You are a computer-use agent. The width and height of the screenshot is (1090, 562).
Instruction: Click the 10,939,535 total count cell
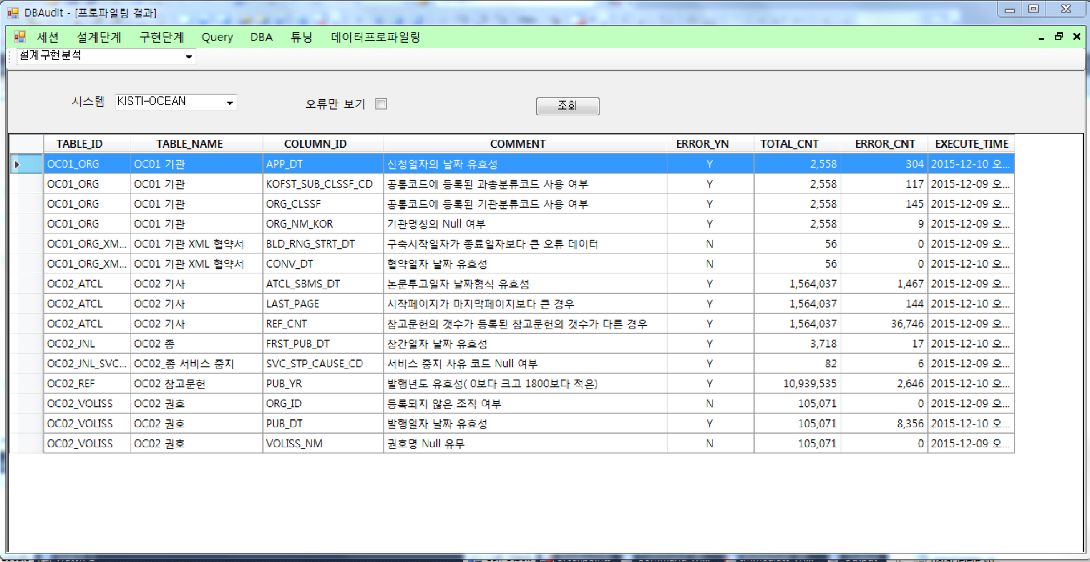point(797,384)
